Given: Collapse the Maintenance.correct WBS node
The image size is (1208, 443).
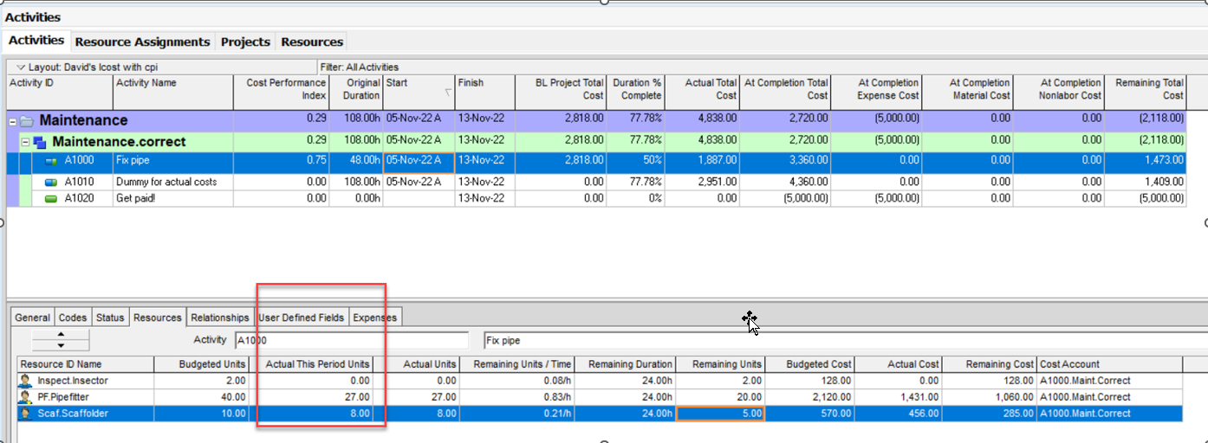Looking at the screenshot, I should [x=25, y=141].
